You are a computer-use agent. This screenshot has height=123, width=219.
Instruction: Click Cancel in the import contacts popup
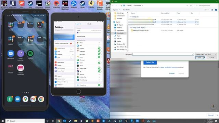click(172, 73)
